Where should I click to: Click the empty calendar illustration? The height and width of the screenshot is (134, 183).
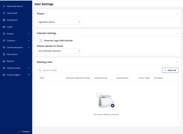pos(106,100)
